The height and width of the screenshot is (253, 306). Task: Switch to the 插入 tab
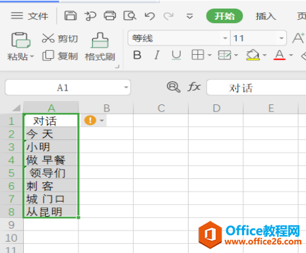tap(266, 16)
